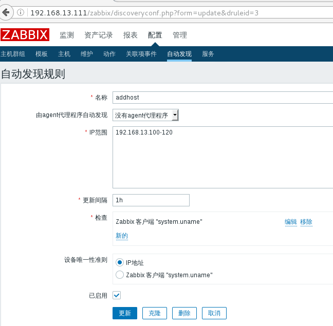Go to 维护 submenu
This screenshot has height=326, width=333.
click(x=87, y=54)
